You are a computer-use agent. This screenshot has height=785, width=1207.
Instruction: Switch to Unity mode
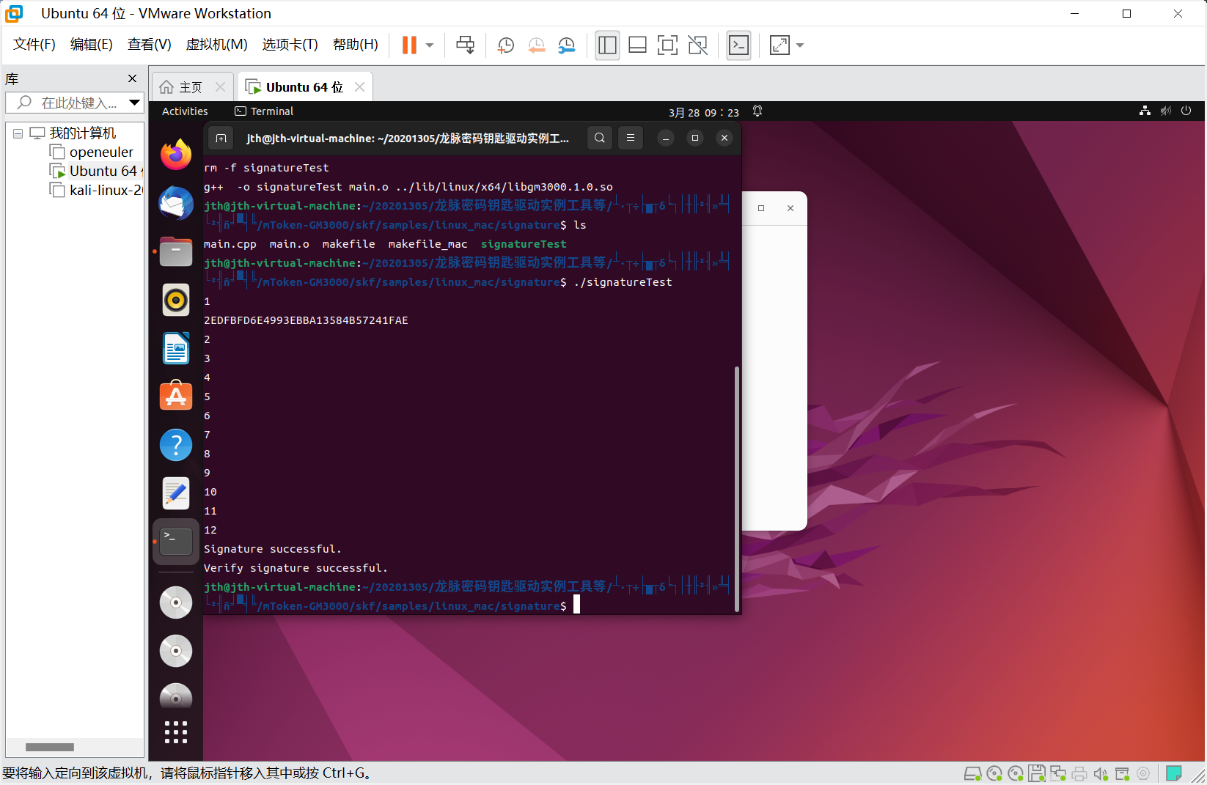(x=698, y=45)
